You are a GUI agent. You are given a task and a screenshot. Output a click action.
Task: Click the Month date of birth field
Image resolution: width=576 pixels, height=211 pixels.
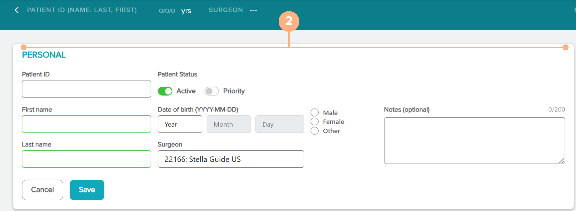coord(229,124)
